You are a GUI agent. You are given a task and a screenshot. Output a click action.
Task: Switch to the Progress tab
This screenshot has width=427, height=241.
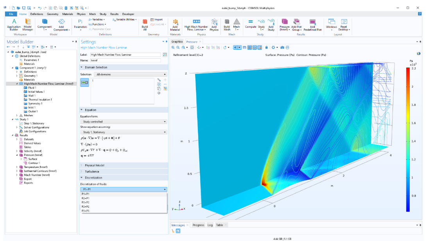(x=198, y=225)
